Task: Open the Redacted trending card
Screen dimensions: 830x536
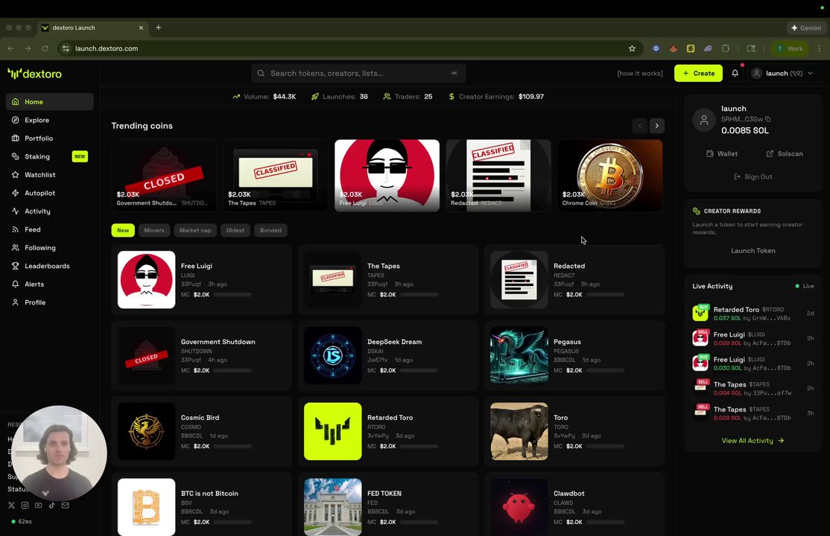Action: pos(498,175)
